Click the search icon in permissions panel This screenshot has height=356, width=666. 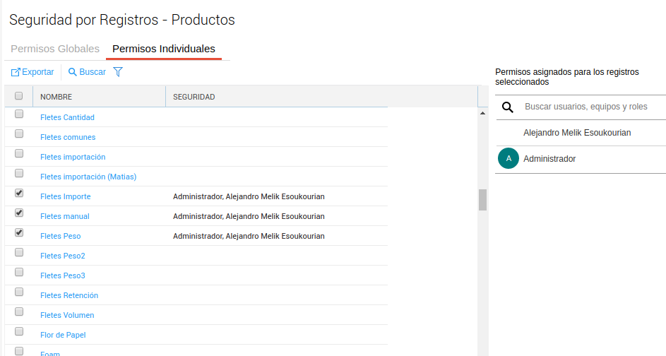(507, 107)
